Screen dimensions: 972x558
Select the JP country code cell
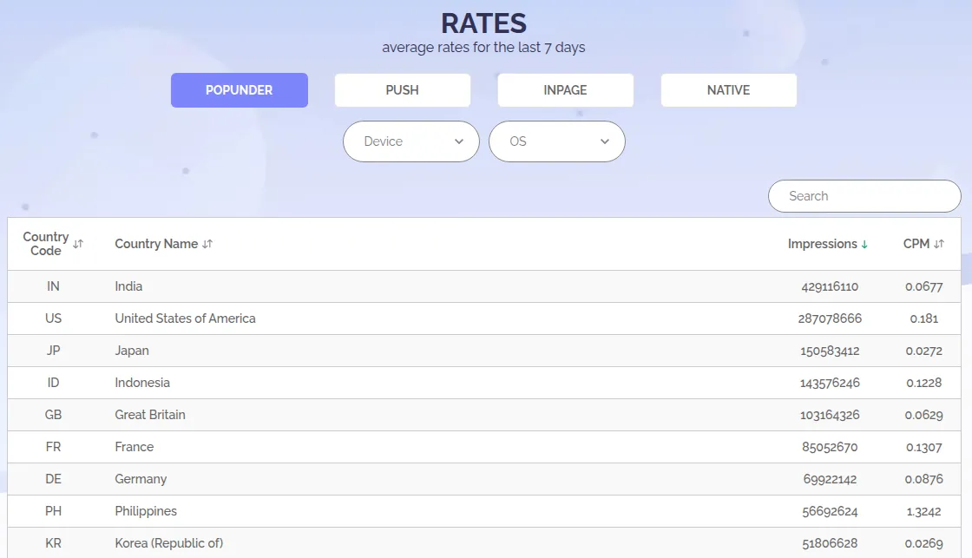(x=53, y=351)
